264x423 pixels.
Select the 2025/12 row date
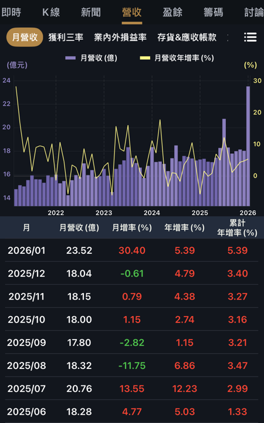tap(26, 274)
